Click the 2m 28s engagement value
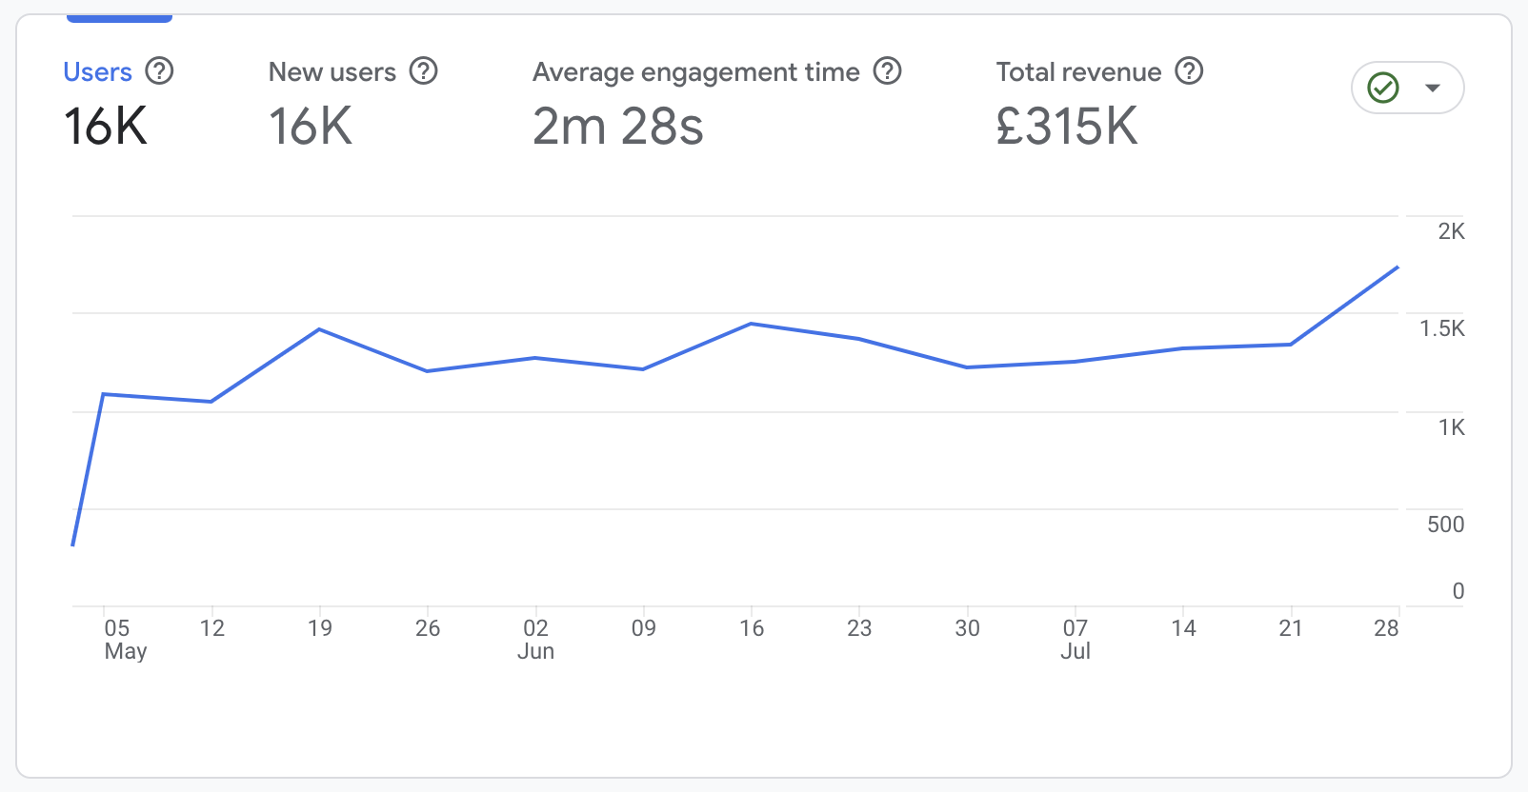1528x792 pixels. pos(618,127)
